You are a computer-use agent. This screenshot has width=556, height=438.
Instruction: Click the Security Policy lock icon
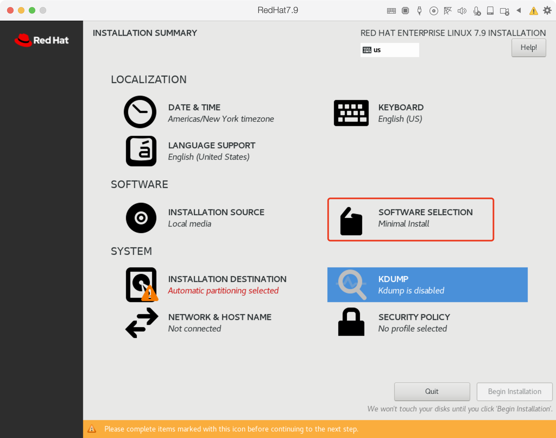tap(351, 322)
